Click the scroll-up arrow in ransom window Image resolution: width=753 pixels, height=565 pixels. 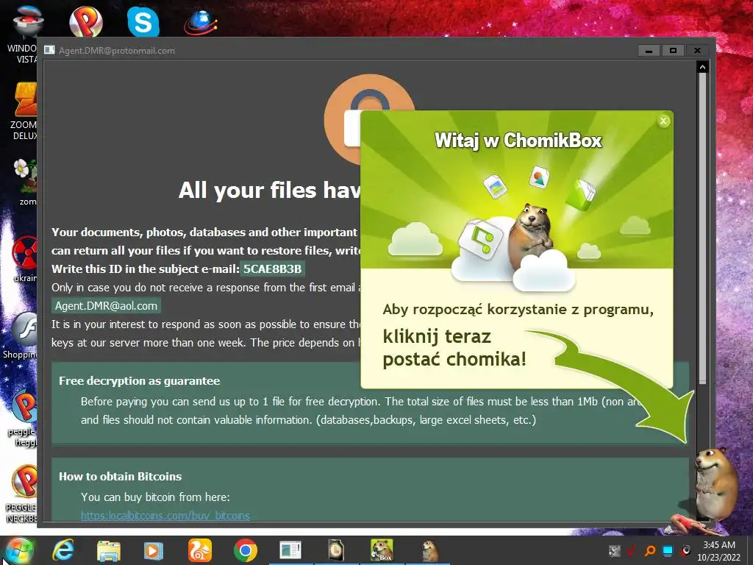[x=702, y=67]
